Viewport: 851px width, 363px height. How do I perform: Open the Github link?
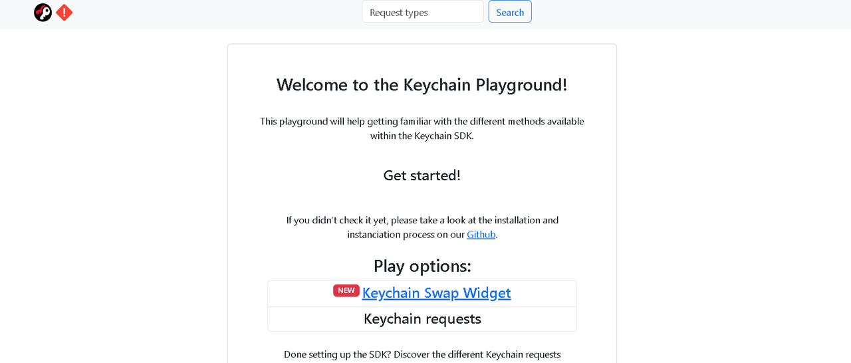coord(481,235)
